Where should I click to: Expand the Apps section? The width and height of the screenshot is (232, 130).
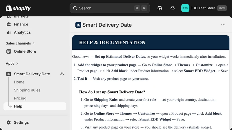click(12, 64)
